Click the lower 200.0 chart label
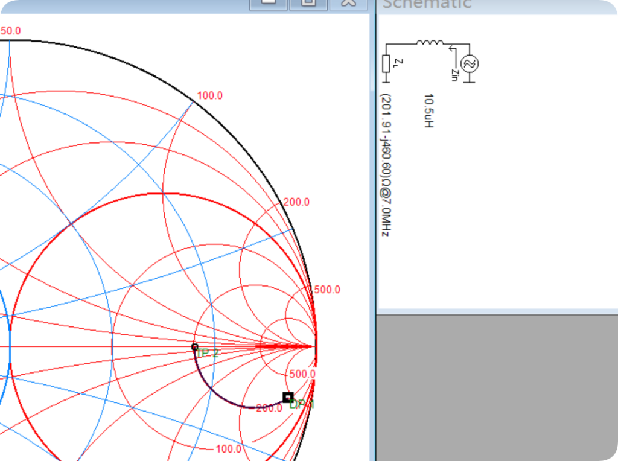 (269, 408)
